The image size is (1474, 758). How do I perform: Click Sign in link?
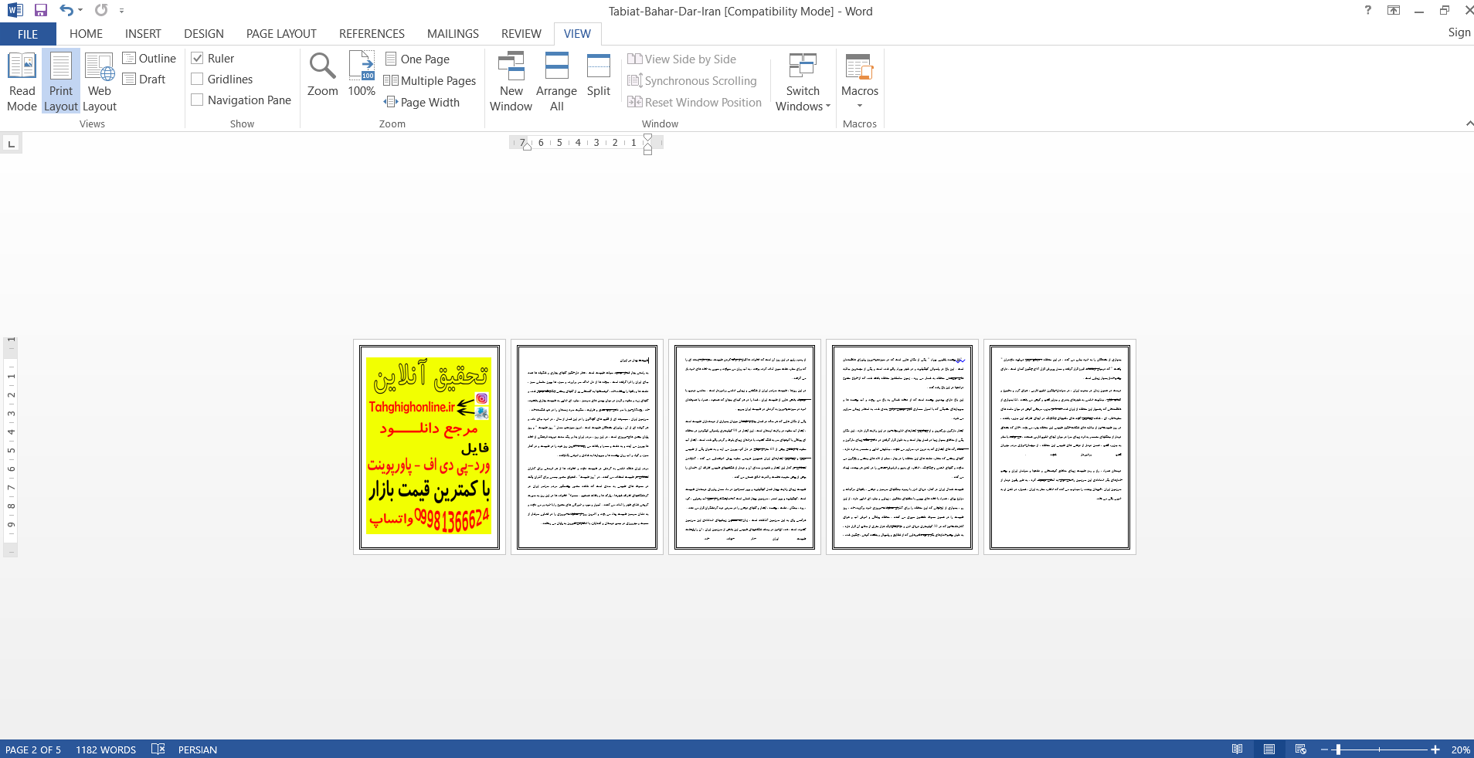click(x=1459, y=32)
